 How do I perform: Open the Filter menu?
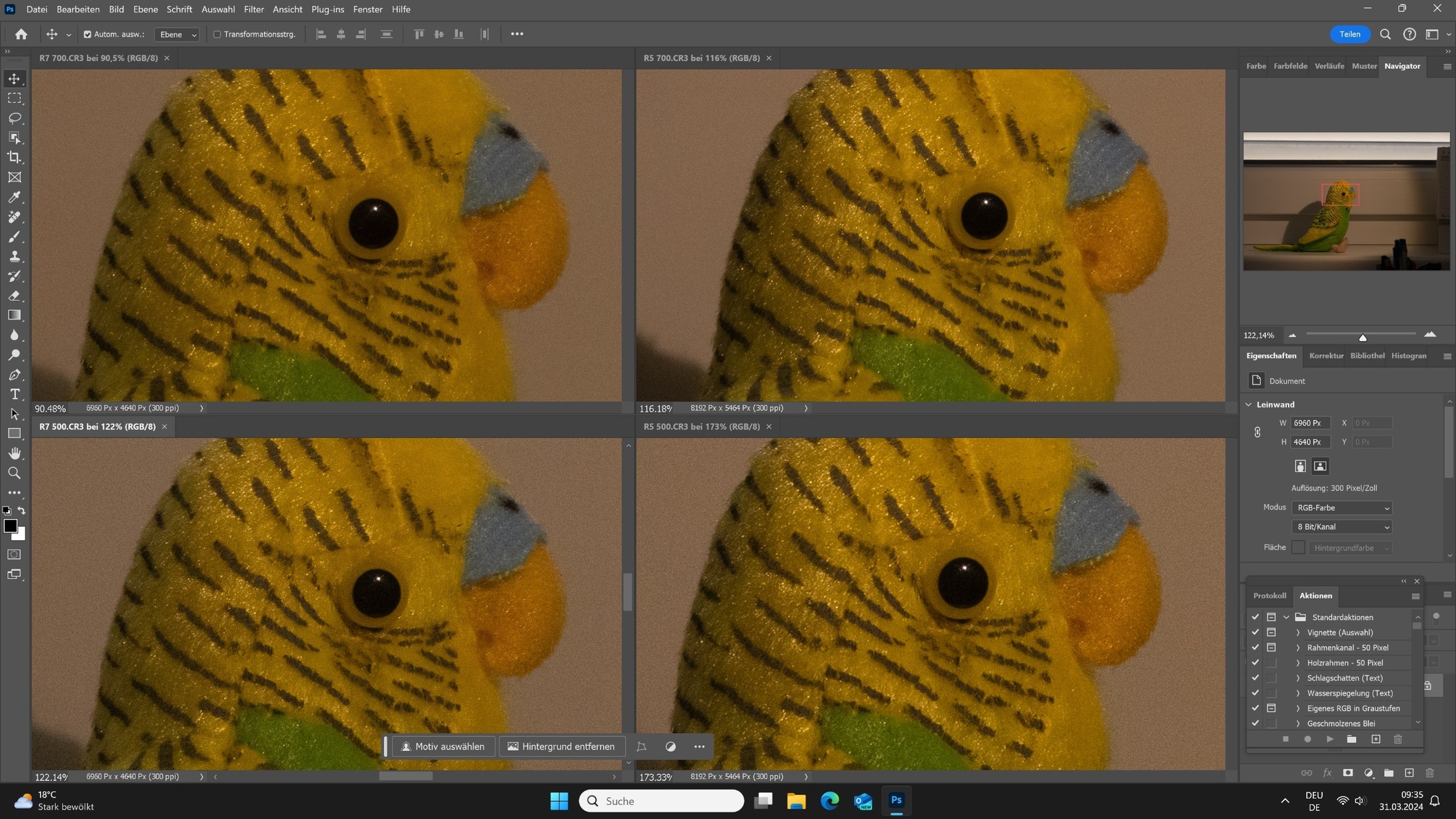tap(253, 9)
